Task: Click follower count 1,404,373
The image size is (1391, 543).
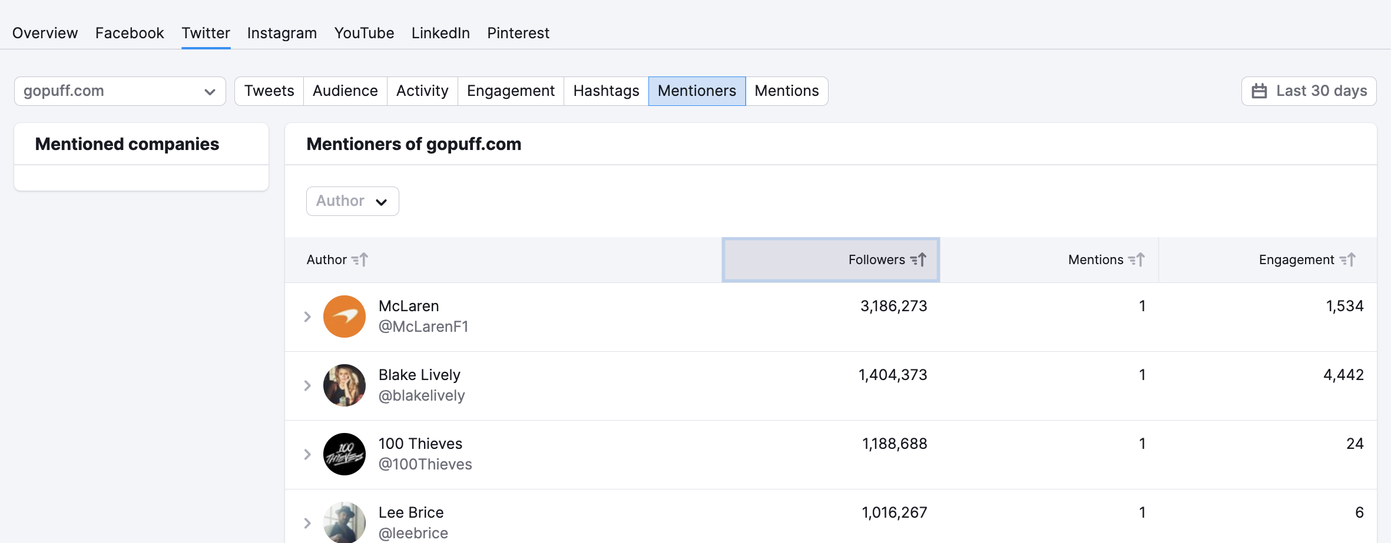Action: pos(893,375)
